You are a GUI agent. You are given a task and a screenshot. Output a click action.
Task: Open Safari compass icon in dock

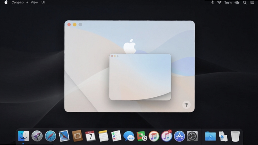(x=50, y=136)
